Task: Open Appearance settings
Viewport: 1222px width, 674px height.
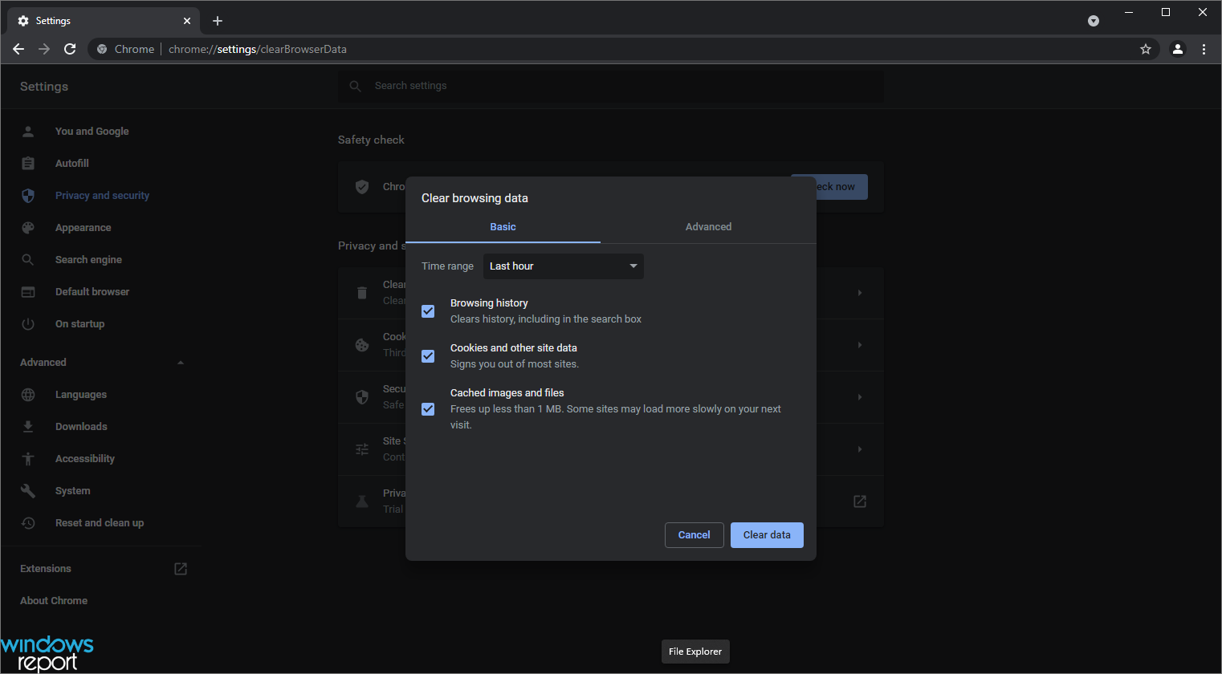Action: point(84,228)
